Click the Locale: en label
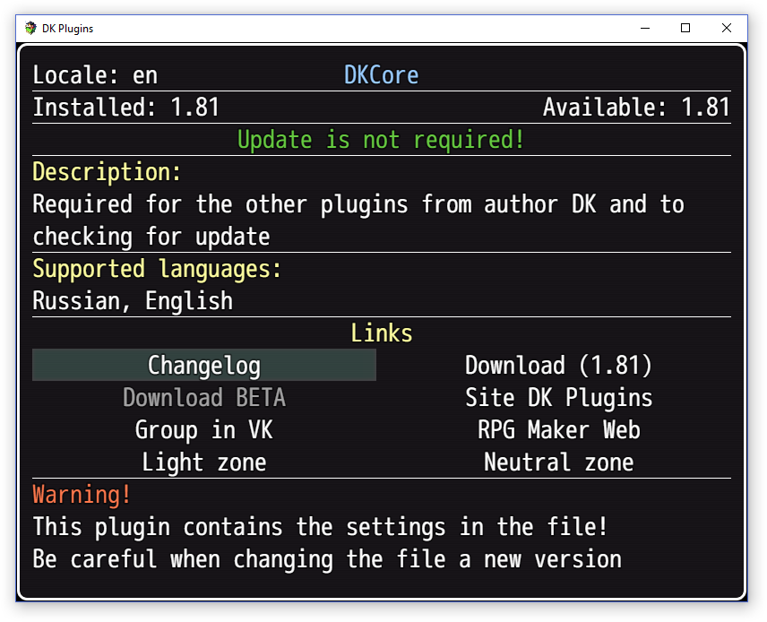The image size is (767, 622). 95,75
